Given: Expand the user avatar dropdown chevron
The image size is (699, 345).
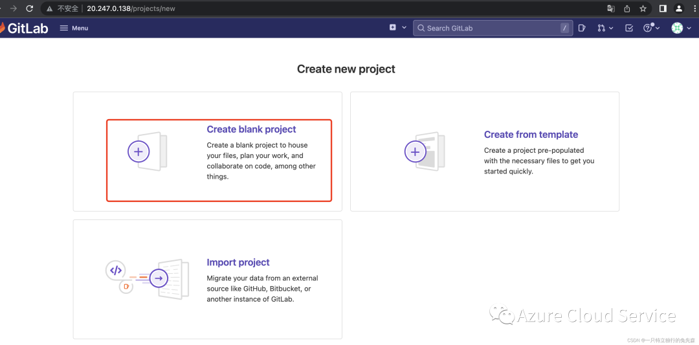Looking at the screenshot, I should click(689, 28).
